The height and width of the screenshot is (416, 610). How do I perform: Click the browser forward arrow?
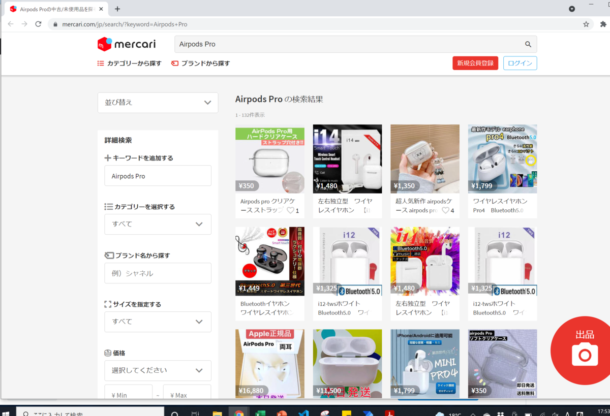coord(24,24)
